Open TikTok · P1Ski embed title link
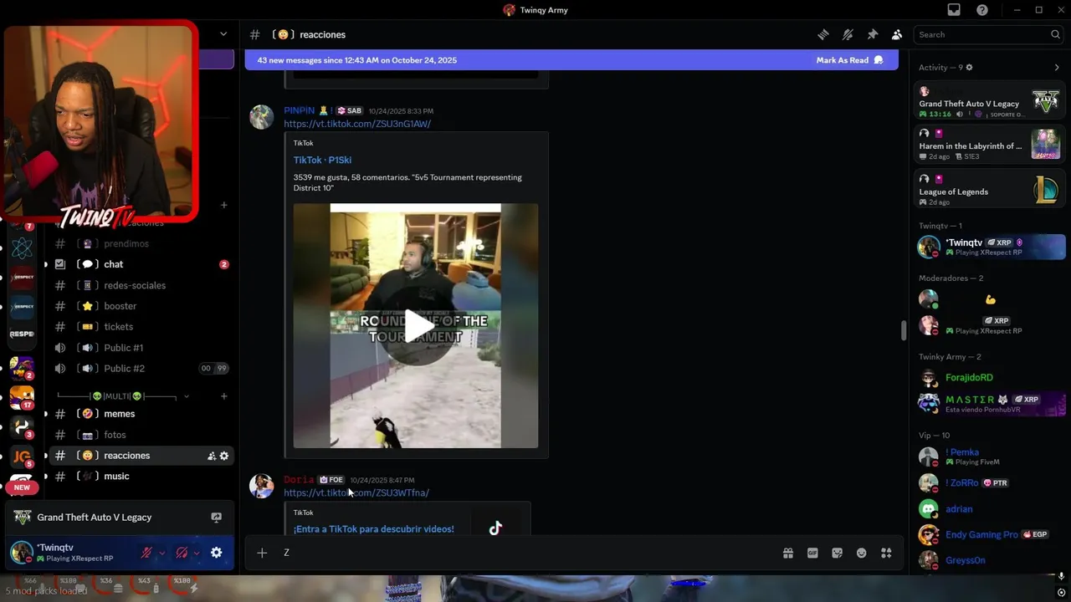 pyautogui.click(x=322, y=160)
